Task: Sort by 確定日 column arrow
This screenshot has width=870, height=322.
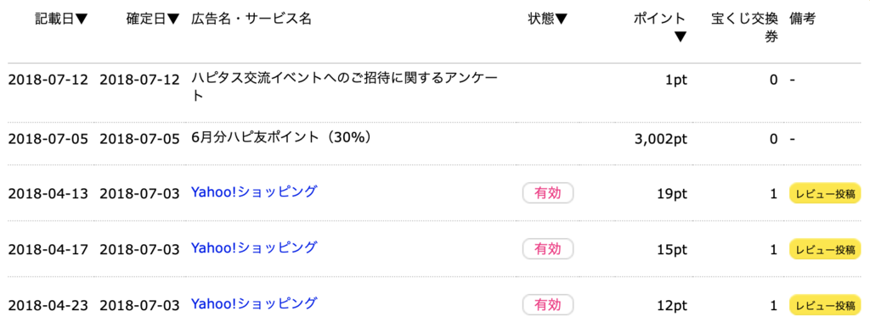Action: point(172,19)
